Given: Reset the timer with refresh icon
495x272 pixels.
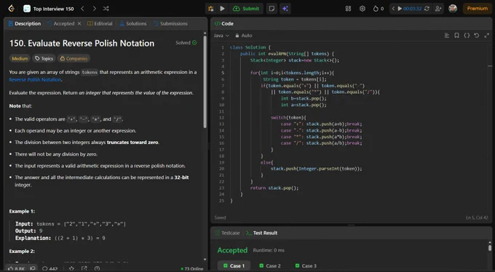Looking at the screenshot, I should coord(427,9).
